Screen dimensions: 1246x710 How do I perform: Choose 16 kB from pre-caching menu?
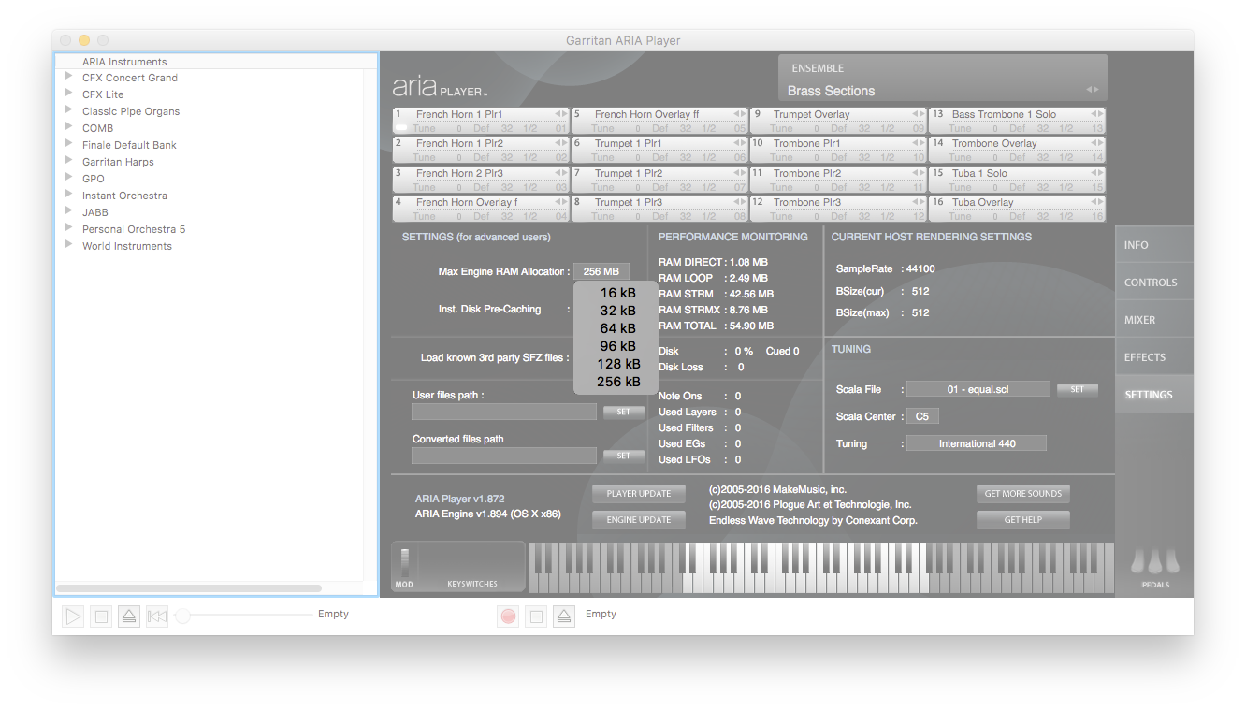point(617,293)
